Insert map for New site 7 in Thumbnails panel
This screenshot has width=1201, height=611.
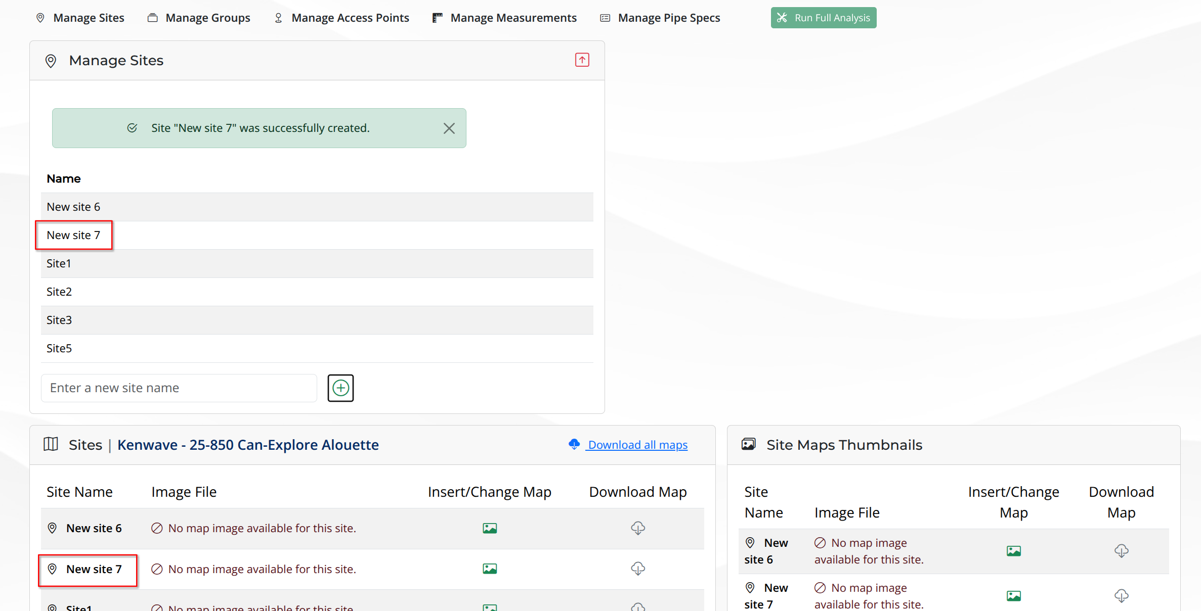[1014, 596]
